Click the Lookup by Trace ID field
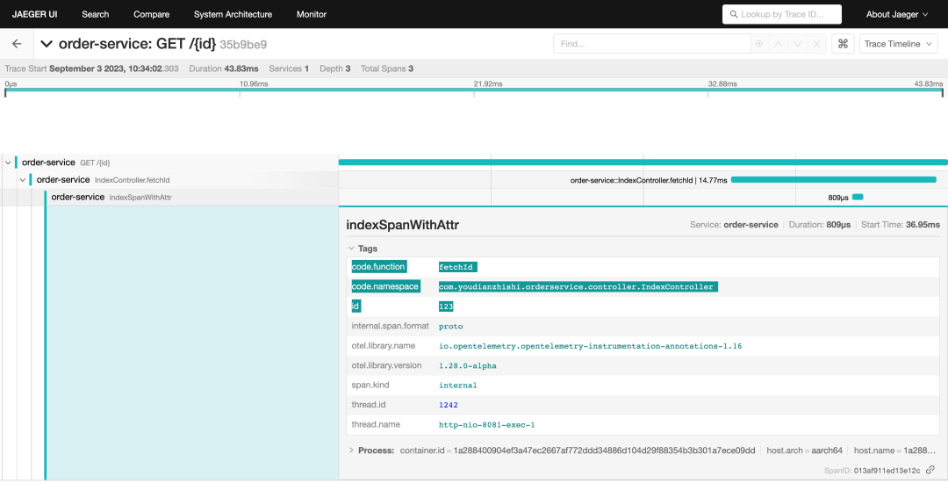Screen dimensions: 948x483 (782, 14)
